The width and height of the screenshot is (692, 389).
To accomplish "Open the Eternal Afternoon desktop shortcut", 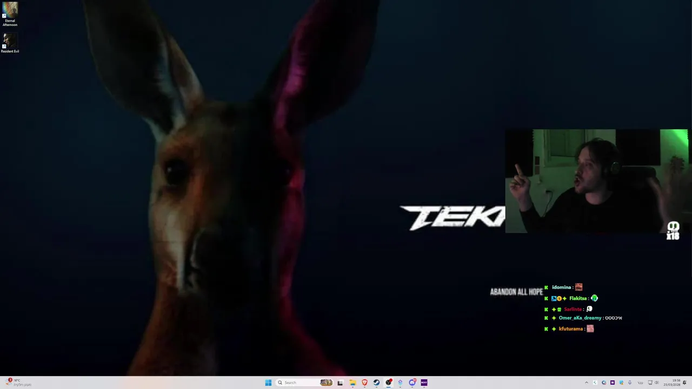I will [x=10, y=15].
